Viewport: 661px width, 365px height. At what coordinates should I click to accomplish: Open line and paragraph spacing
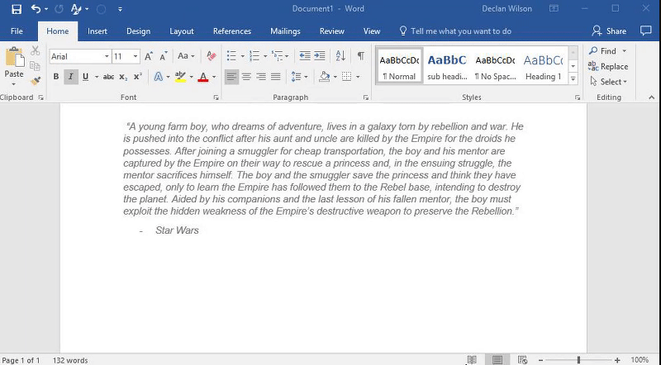299,77
